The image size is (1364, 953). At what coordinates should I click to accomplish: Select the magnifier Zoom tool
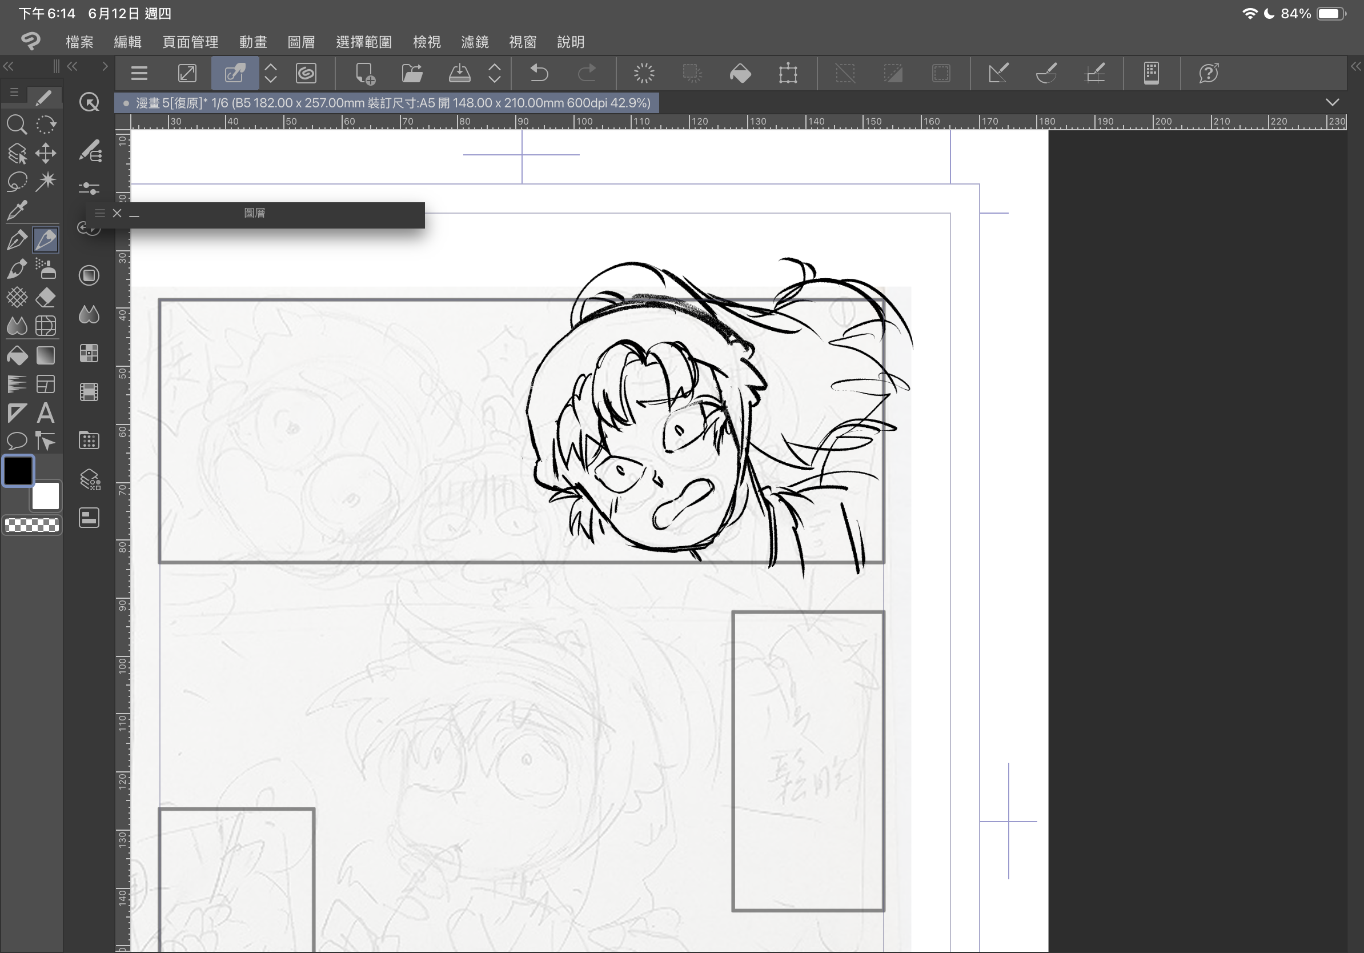click(x=17, y=125)
